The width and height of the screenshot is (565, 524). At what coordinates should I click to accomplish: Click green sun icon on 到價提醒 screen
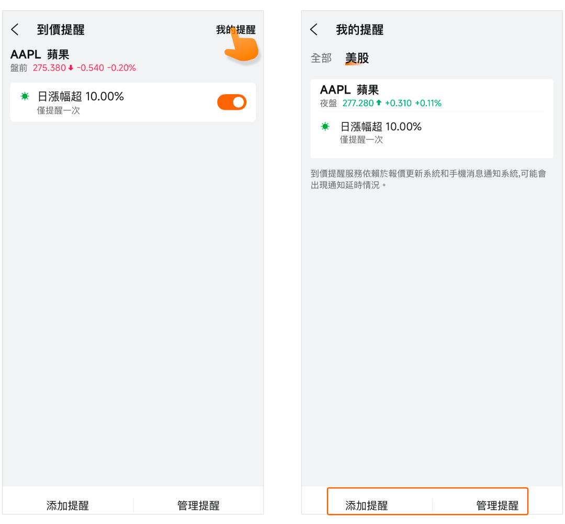tap(25, 96)
